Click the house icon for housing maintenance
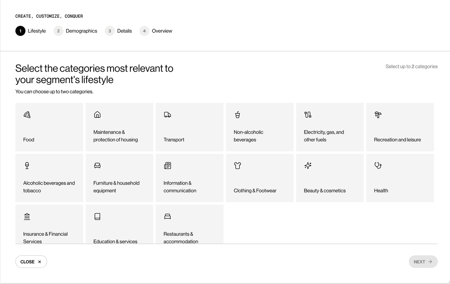The width and height of the screenshot is (450, 284). coord(97,115)
